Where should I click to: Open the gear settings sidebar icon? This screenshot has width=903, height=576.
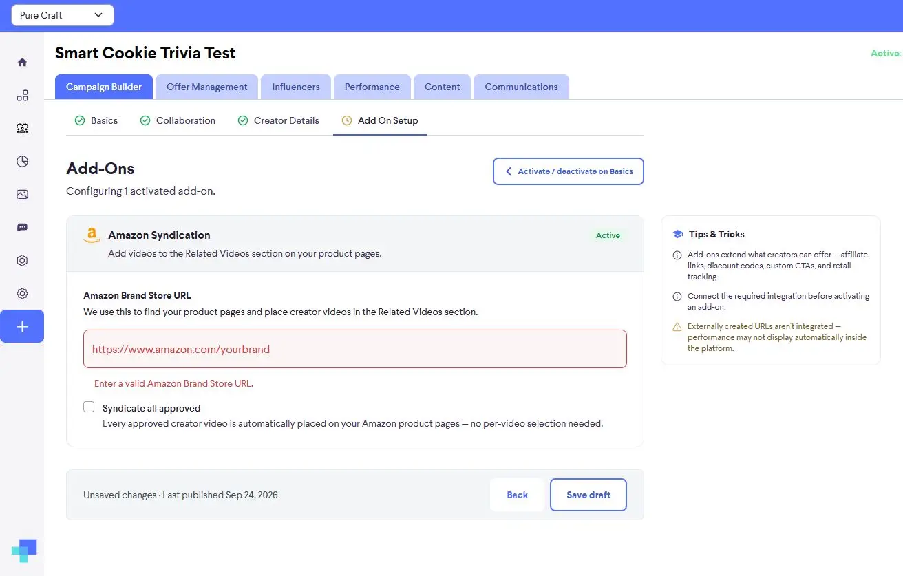click(22, 293)
